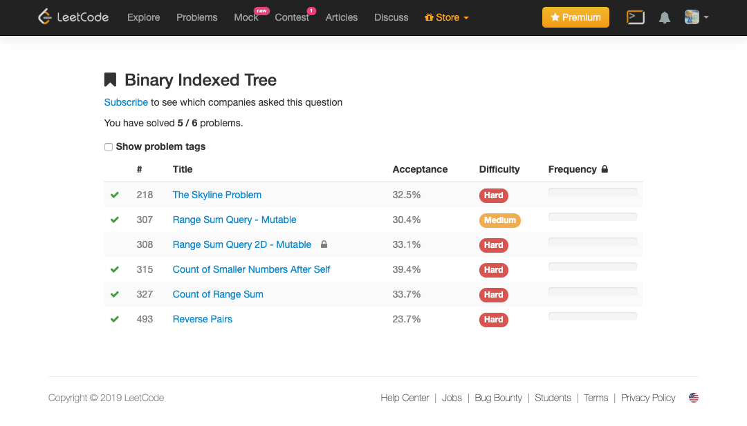This screenshot has width=747, height=426.
Task: Change language via the US flag icon
Action: coord(694,398)
